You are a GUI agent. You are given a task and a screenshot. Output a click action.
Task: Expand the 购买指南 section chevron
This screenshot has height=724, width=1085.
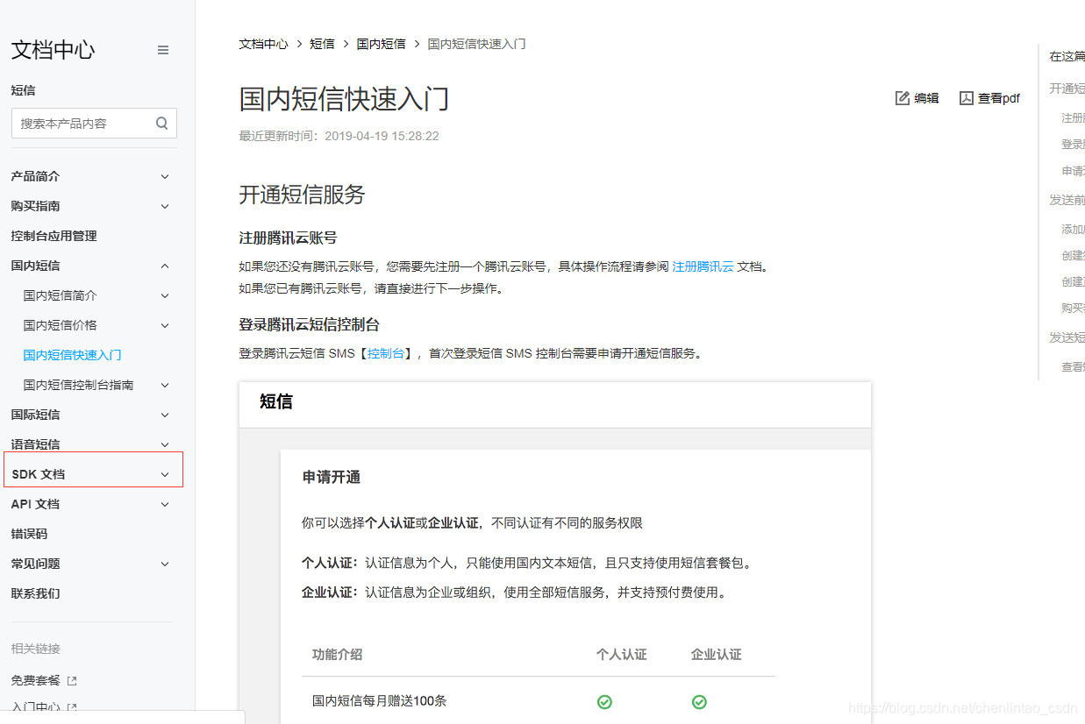165,206
